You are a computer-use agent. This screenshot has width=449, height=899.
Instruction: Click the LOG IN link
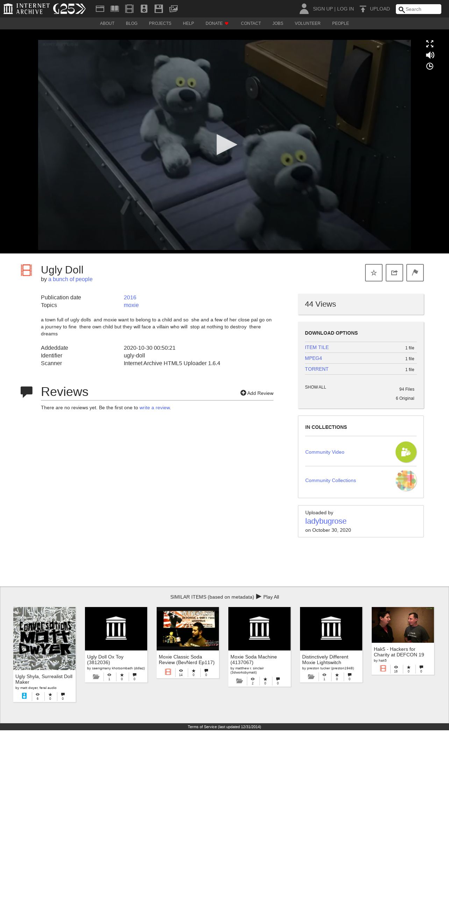(x=345, y=9)
